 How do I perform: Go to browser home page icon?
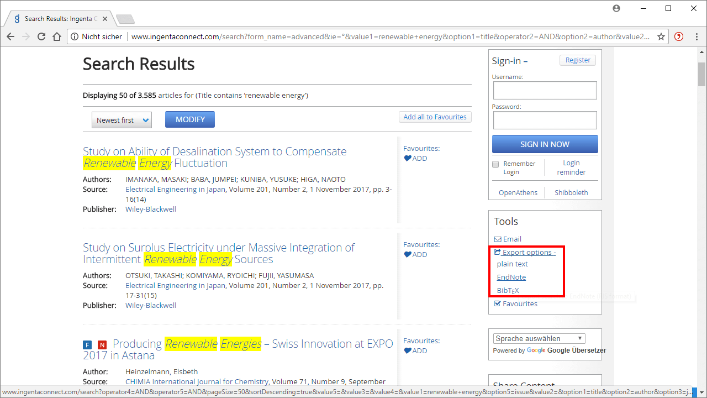(x=57, y=36)
